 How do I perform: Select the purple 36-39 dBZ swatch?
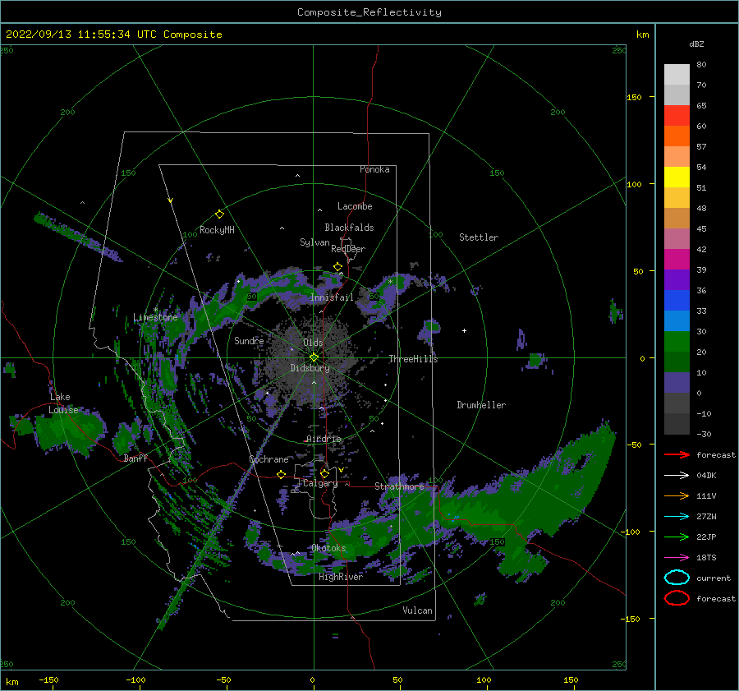pyautogui.click(x=677, y=280)
